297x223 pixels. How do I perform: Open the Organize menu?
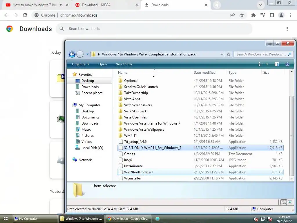coord(81,64)
